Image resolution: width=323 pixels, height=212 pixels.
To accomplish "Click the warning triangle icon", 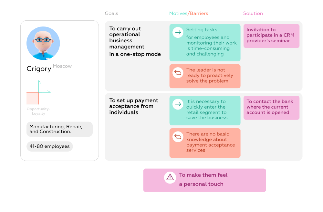I will (x=170, y=177).
